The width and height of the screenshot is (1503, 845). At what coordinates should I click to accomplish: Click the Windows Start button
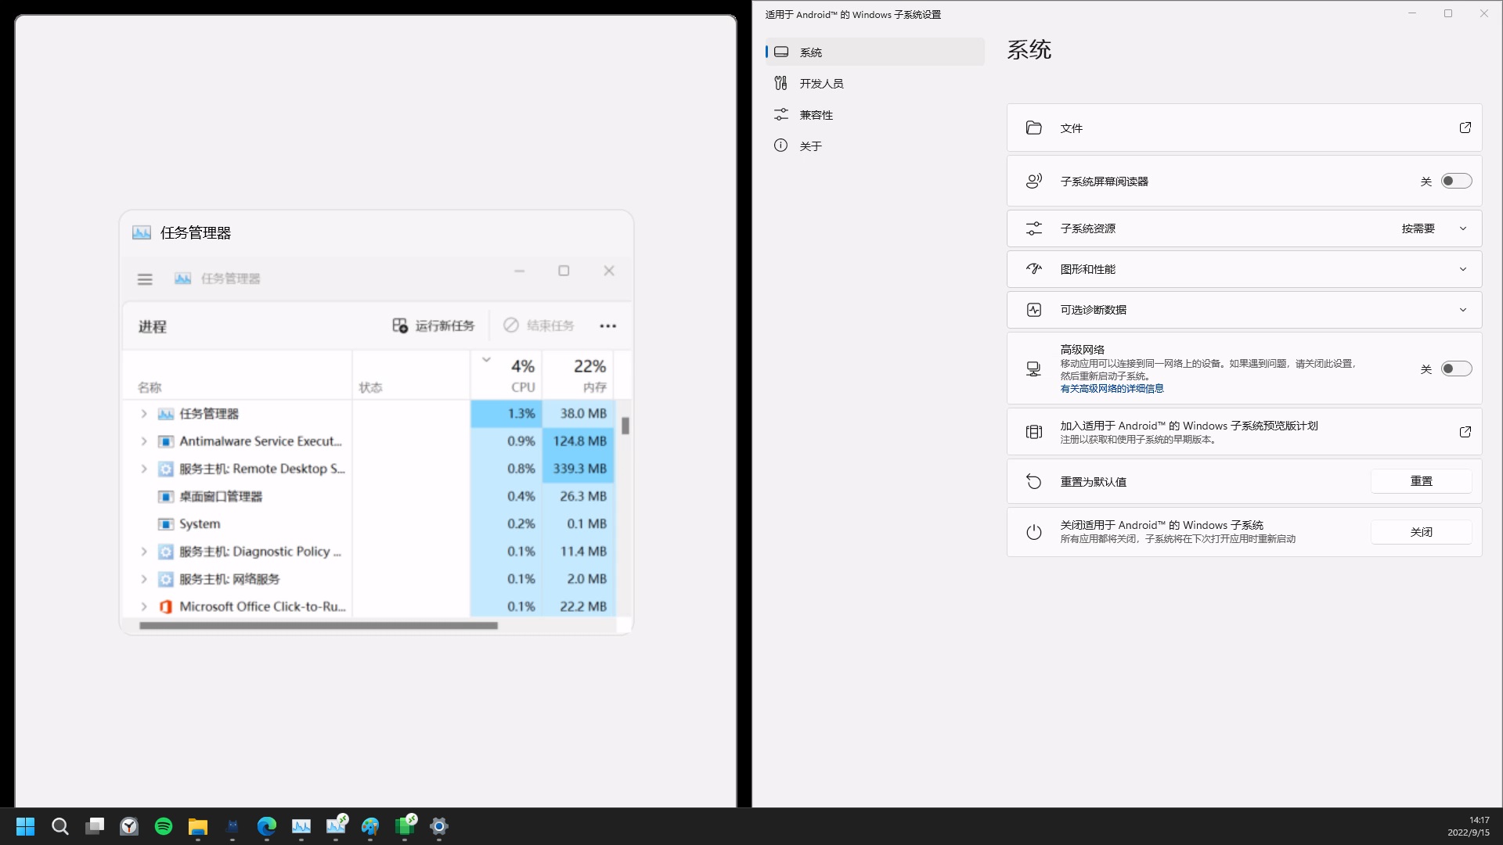point(25,826)
